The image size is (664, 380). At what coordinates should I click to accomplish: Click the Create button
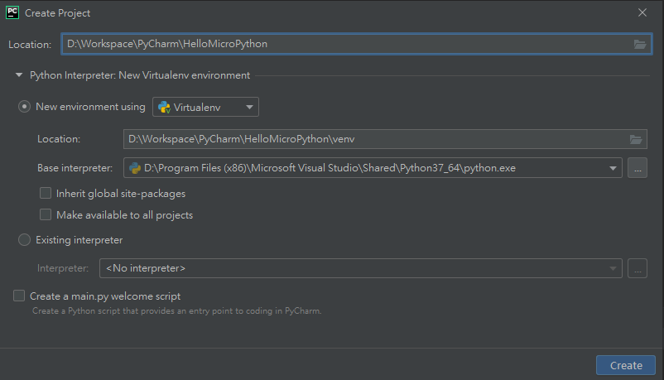[x=626, y=365]
